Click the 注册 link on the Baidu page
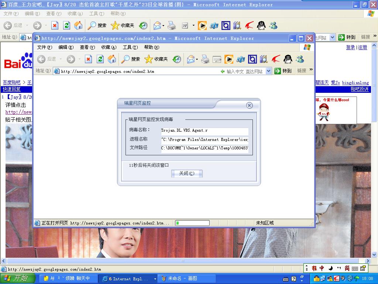The height and width of the screenshot is (284, 378). pyautogui.click(x=362, y=47)
